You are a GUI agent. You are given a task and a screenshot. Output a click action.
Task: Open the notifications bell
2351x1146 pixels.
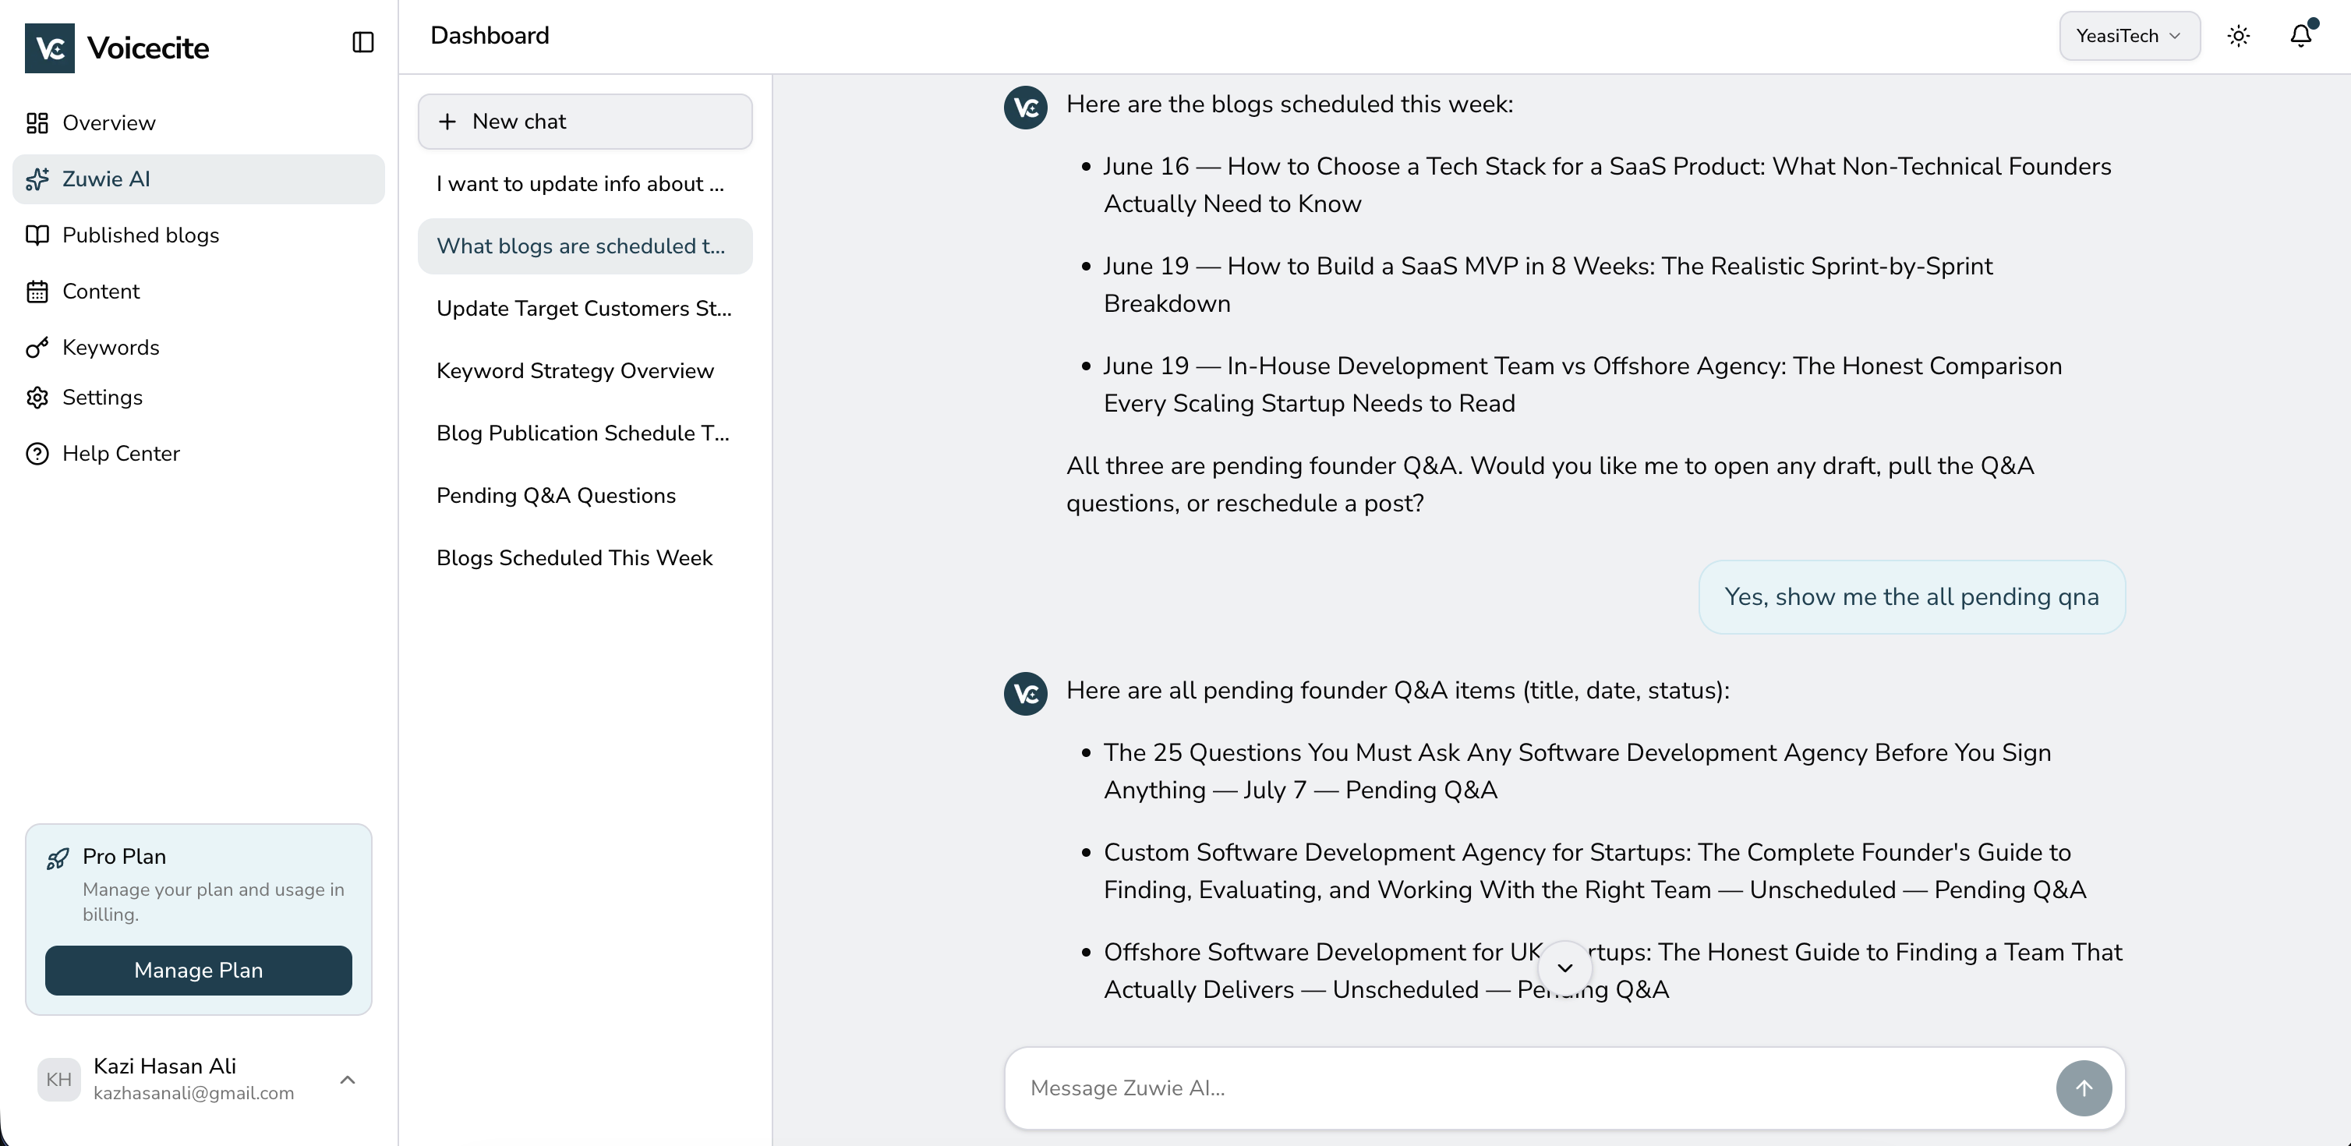[2301, 36]
